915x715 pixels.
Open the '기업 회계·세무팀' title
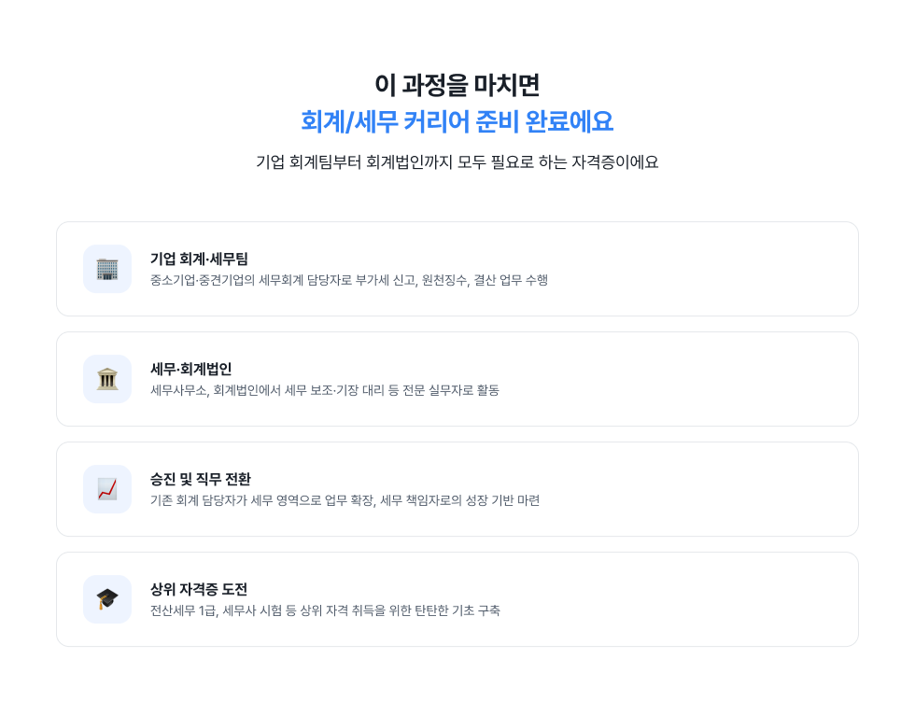(x=199, y=259)
